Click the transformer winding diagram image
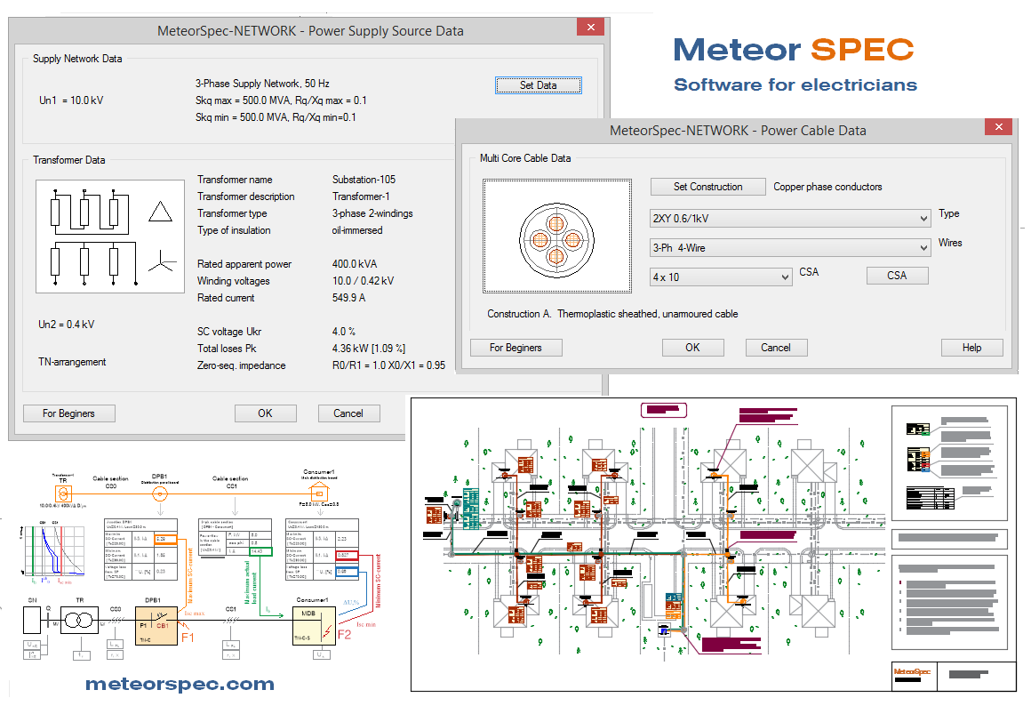 [x=110, y=237]
